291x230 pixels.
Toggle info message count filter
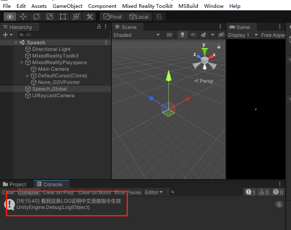point(250,192)
